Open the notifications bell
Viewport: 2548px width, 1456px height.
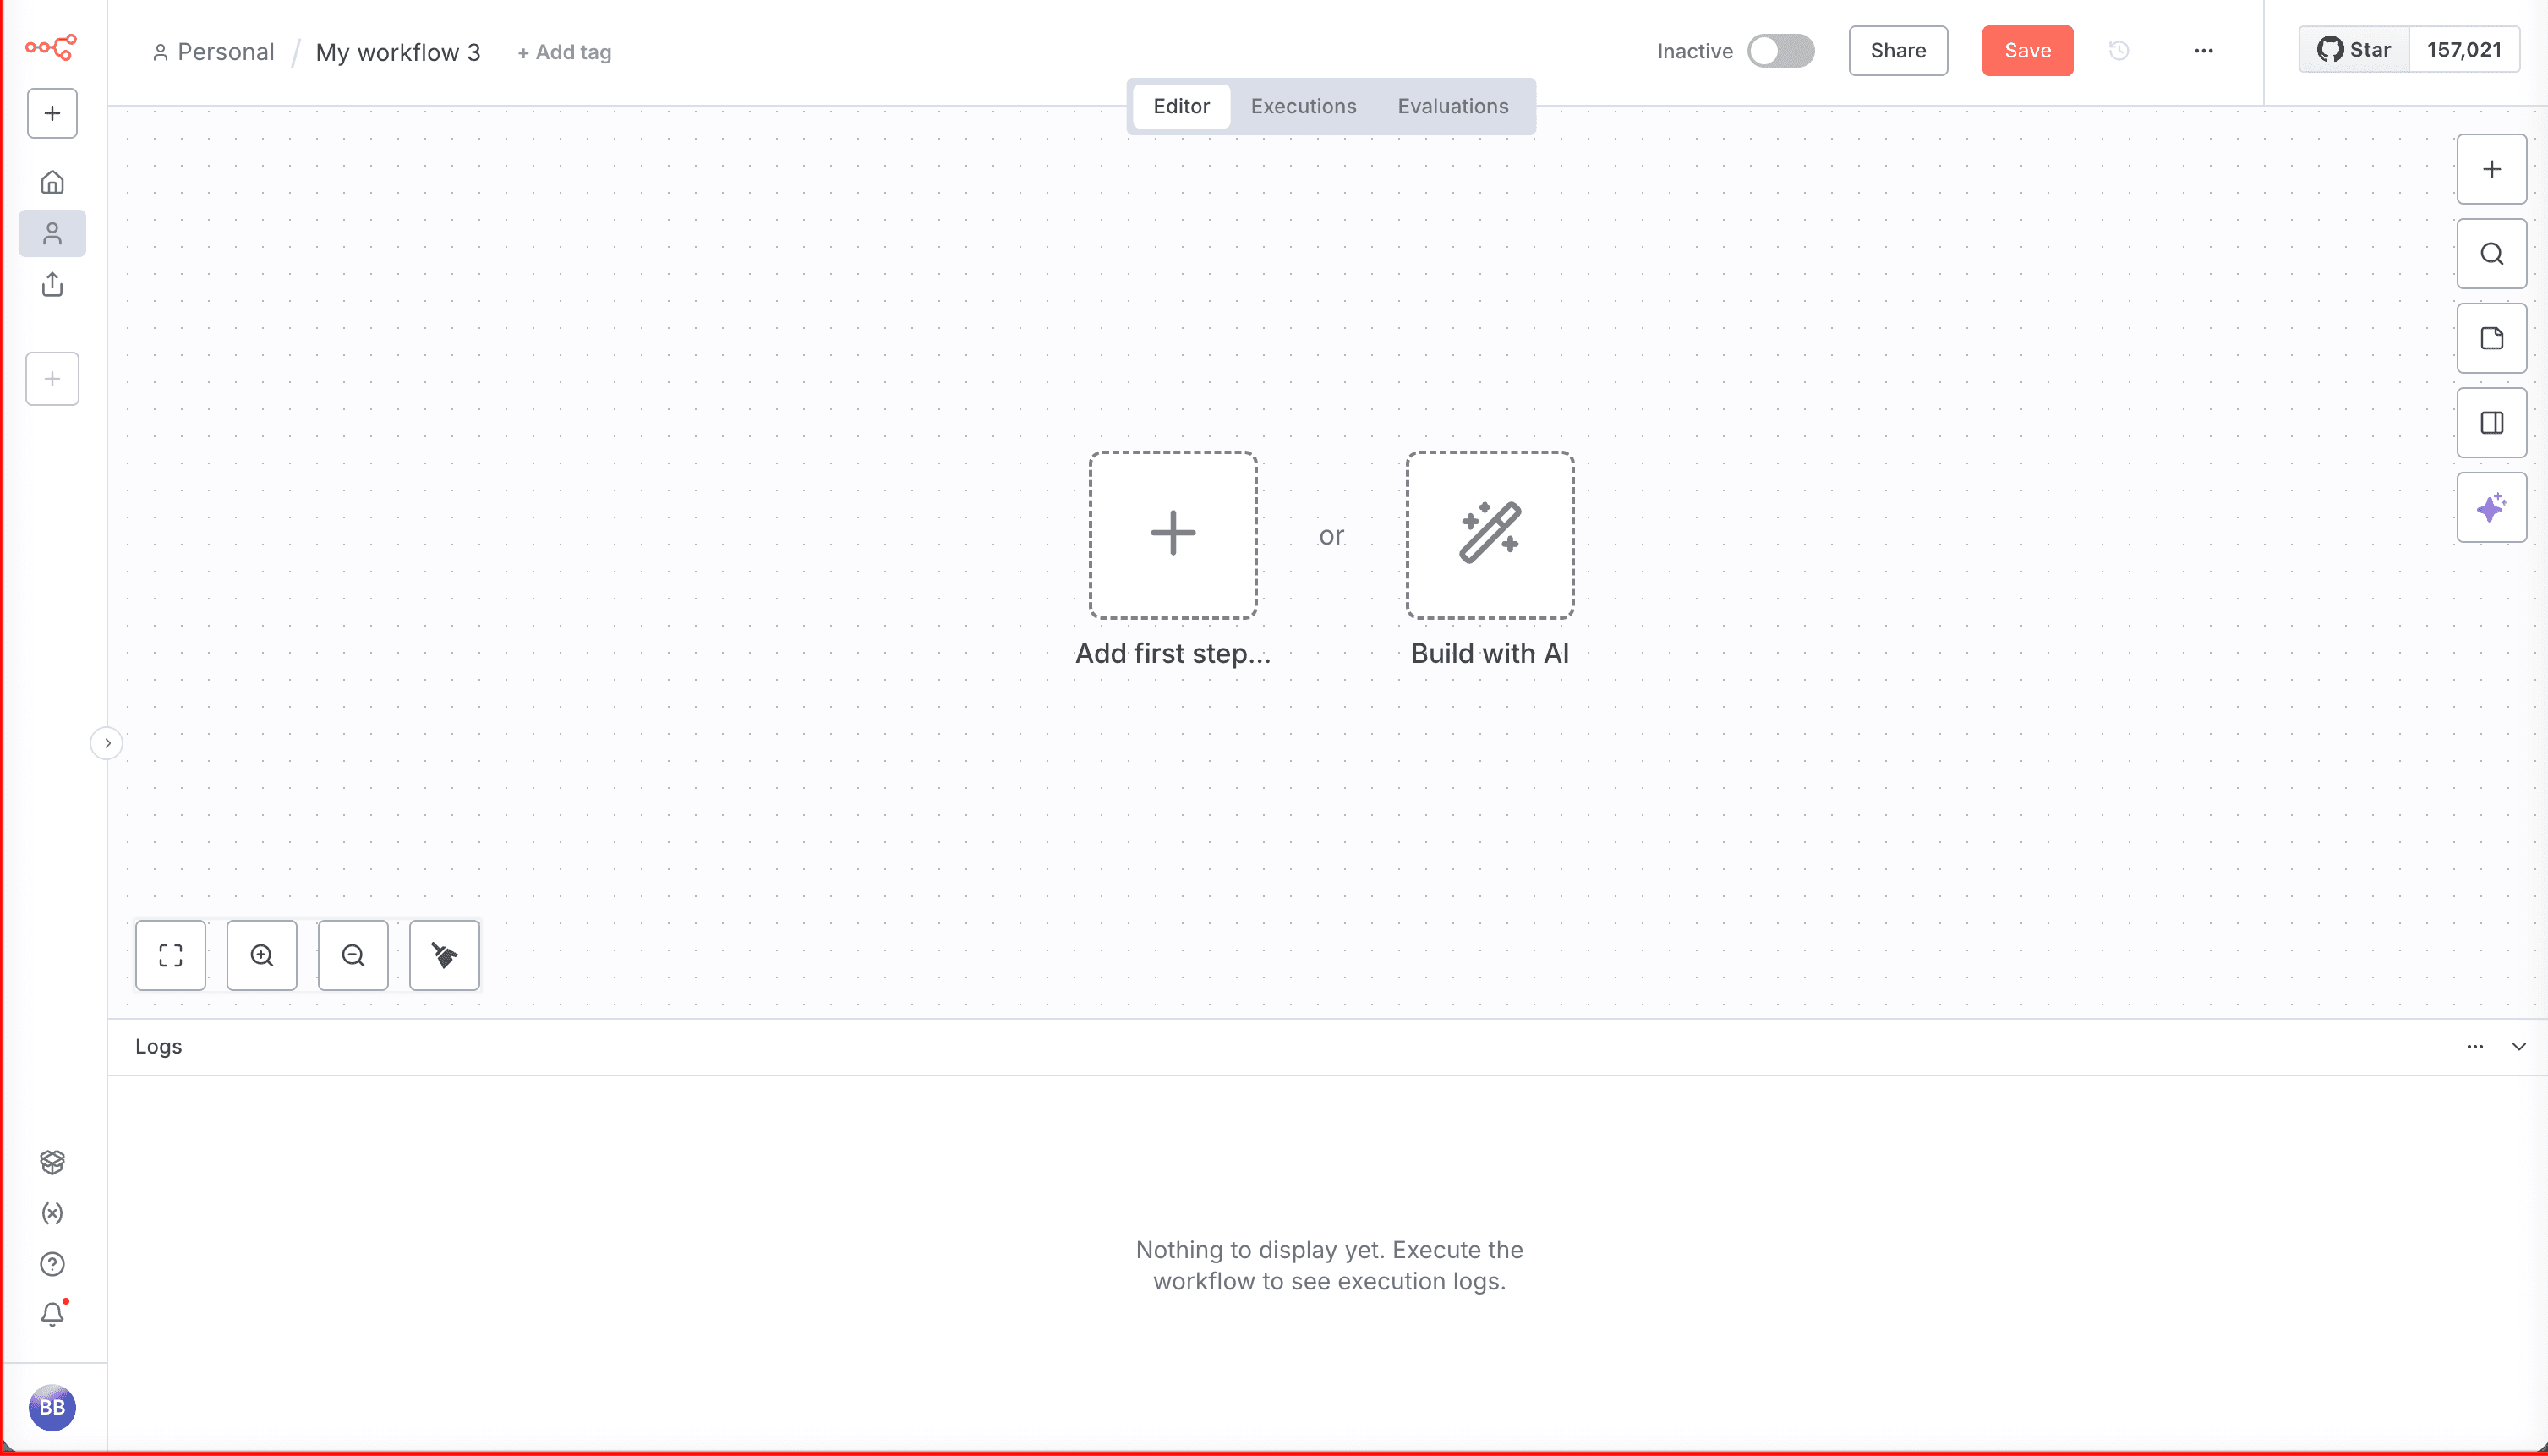tap(52, 1313)
